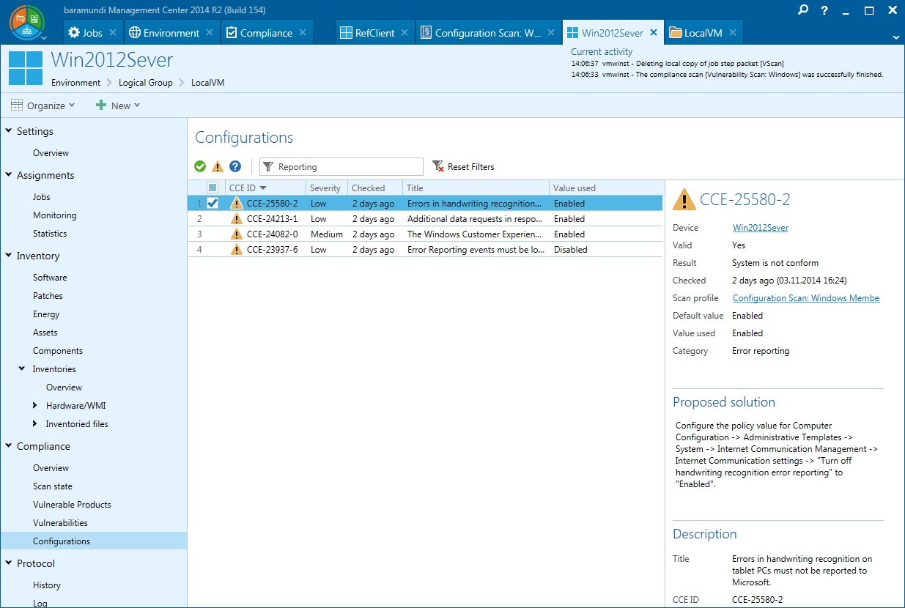905x608 pixels.
Task: Expand the Hardware/WMI node
Action: coord(35,405)
